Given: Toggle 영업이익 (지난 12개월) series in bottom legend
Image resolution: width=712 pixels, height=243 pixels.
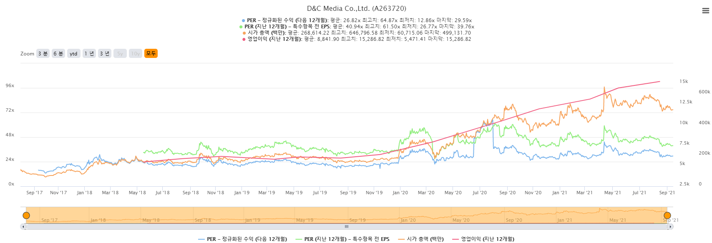Looking at the screenshot, I should point(483,239).
